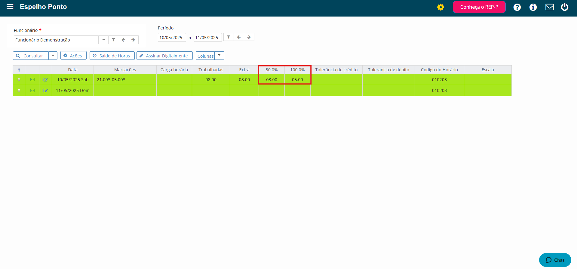
Task: Open the yellow settings gear
Action: pyautogui.click(x=440, y=7)
